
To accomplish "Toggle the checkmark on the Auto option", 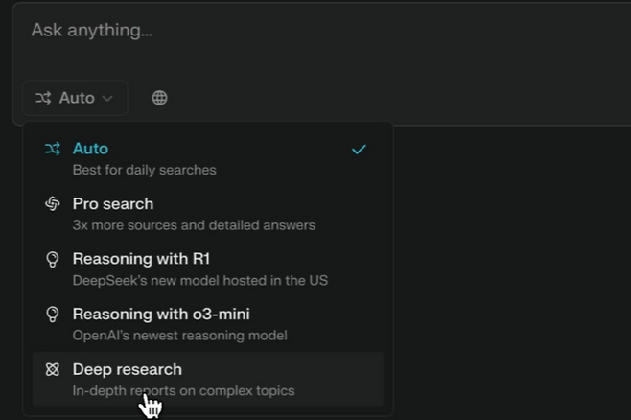I will (x=359, y=150).
